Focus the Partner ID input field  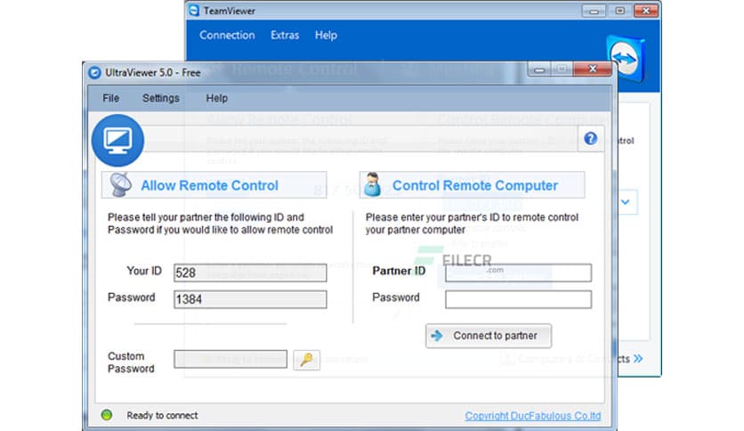point(518,272)
